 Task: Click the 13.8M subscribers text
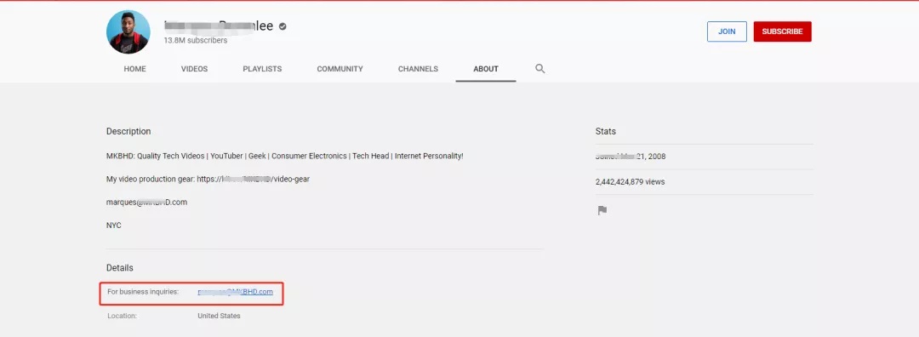tap(196, 41)
